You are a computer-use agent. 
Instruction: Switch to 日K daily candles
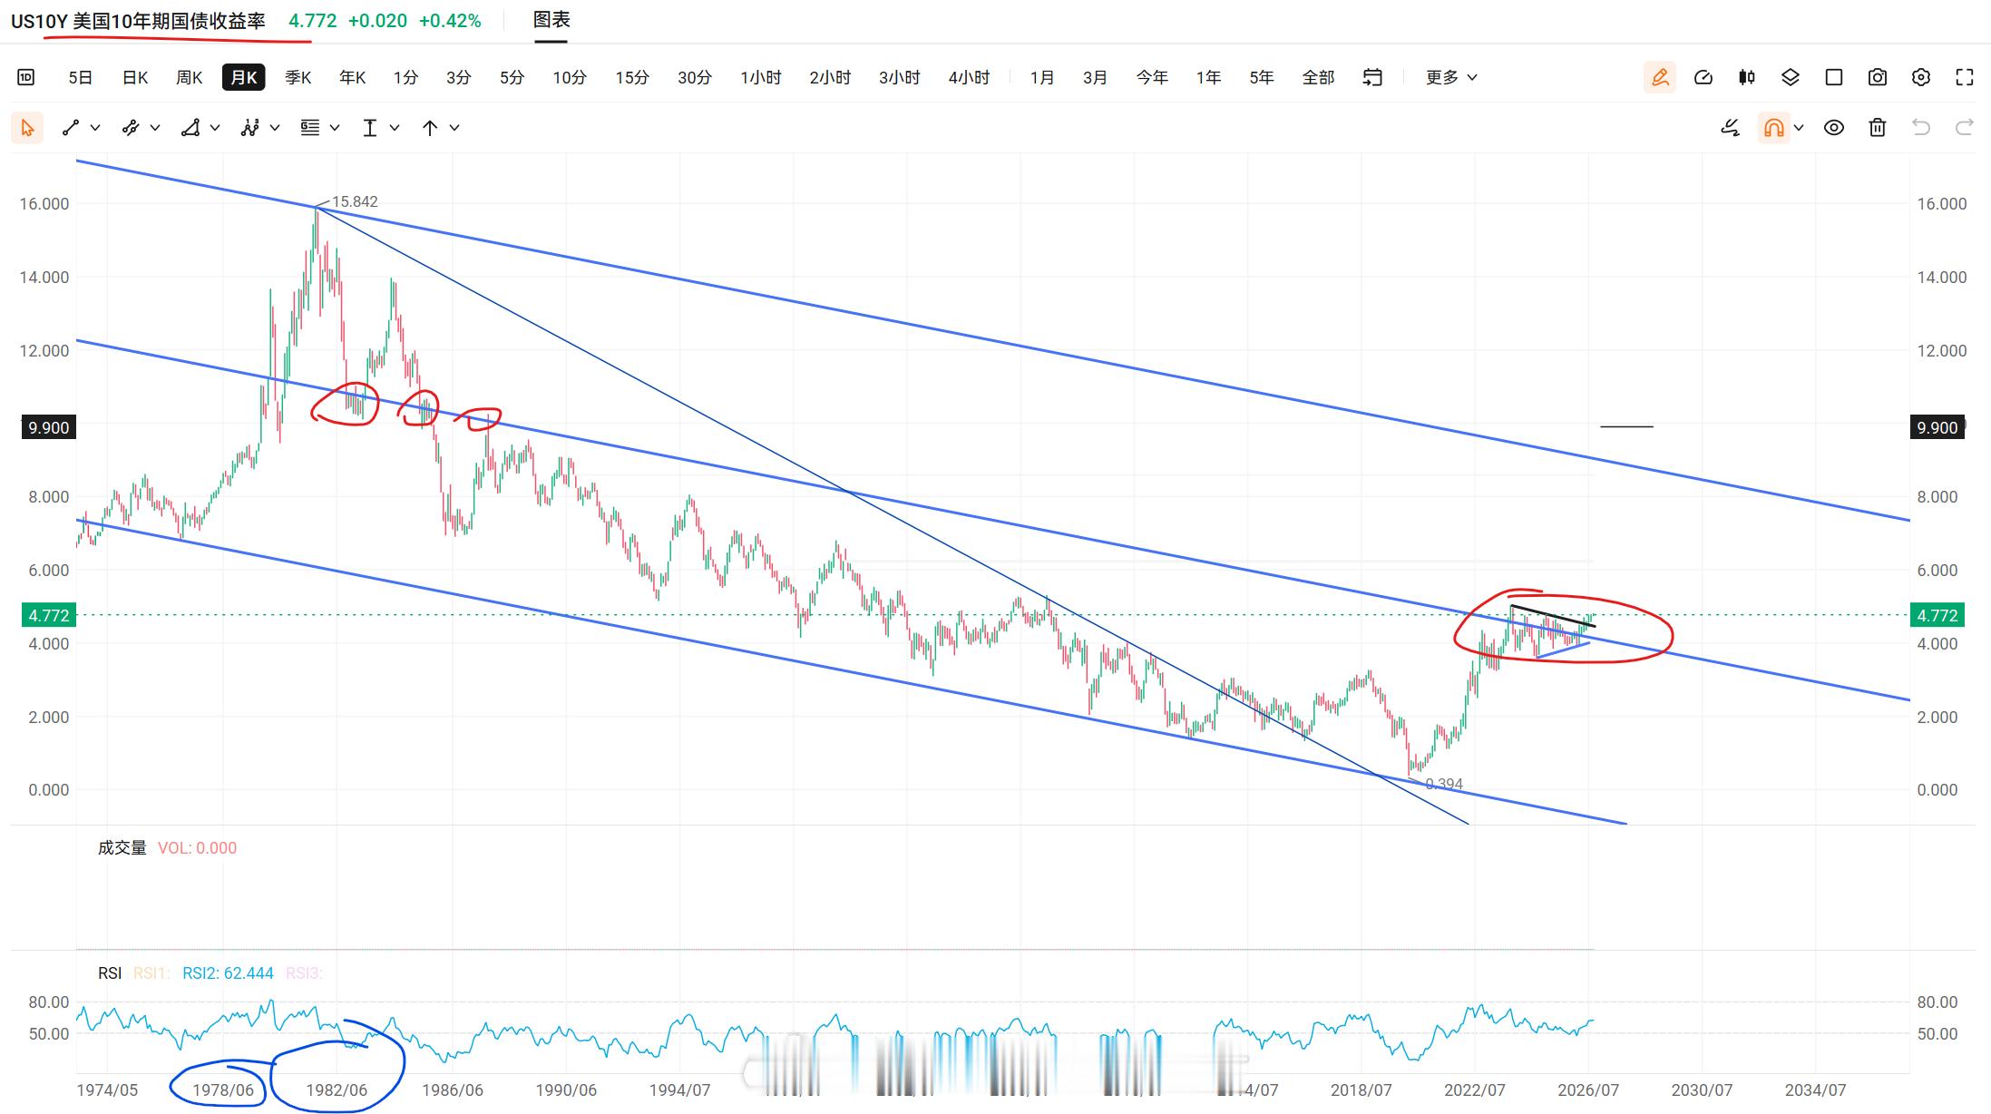tap(135, 77)
